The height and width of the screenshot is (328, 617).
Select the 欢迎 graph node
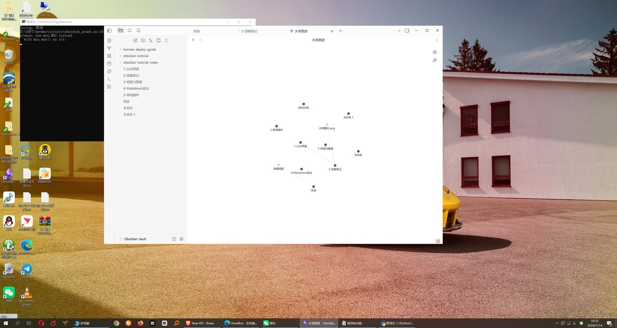pos(313,187)
